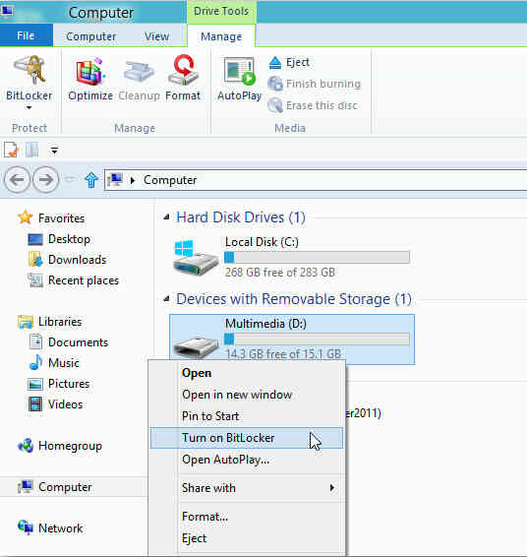The width and height of the screenshot is (527, 557).
Task: Open Documents library
Action: coord(68,342)
